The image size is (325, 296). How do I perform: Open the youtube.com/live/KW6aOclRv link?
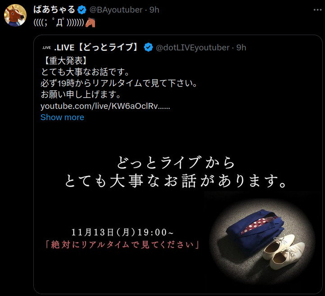[x=105, y=106]
